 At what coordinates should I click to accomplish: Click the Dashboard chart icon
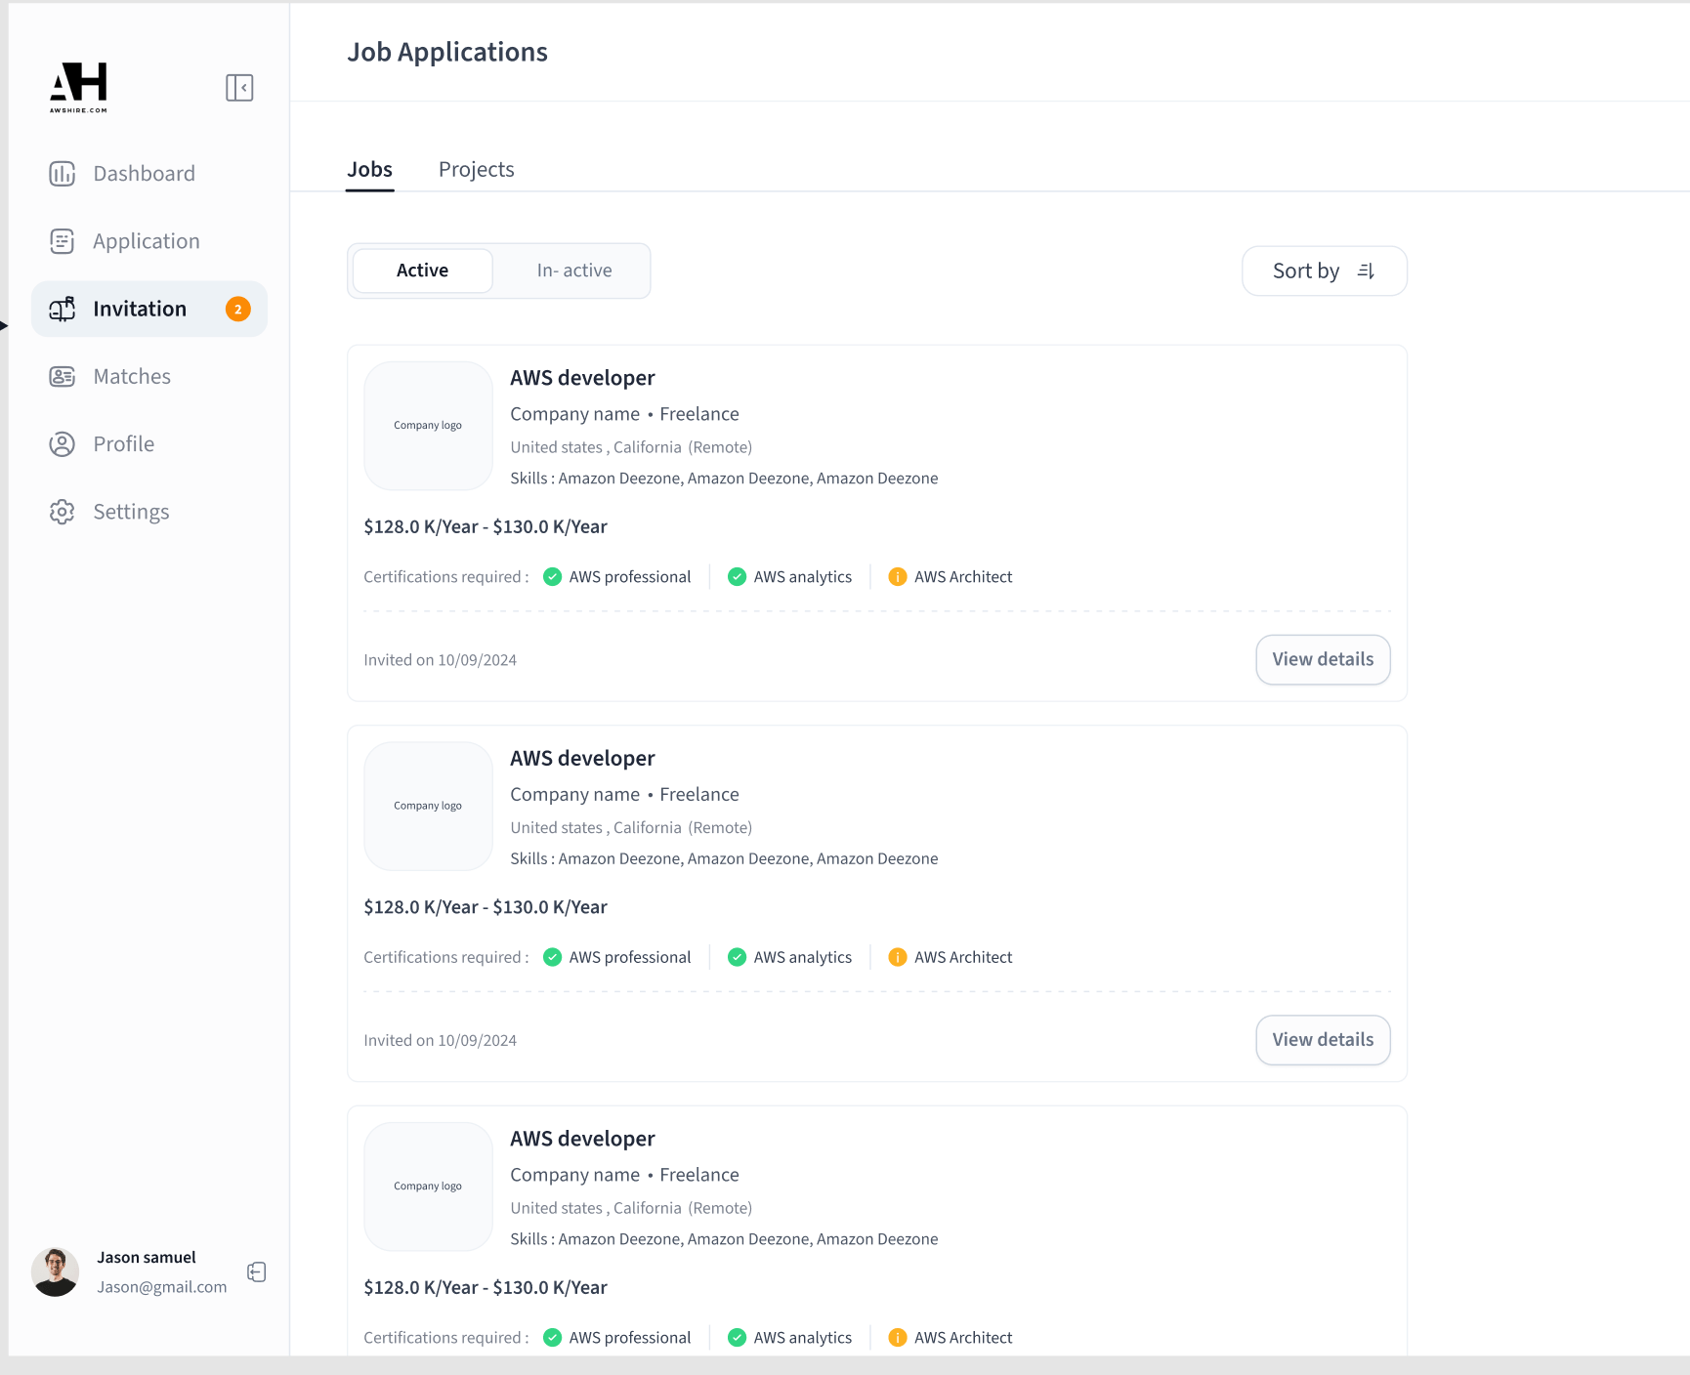[x=63, y=174]
